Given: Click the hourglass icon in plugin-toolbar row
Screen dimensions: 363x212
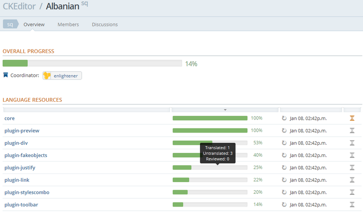Looking at the screenshot, I should coord(352,204).
